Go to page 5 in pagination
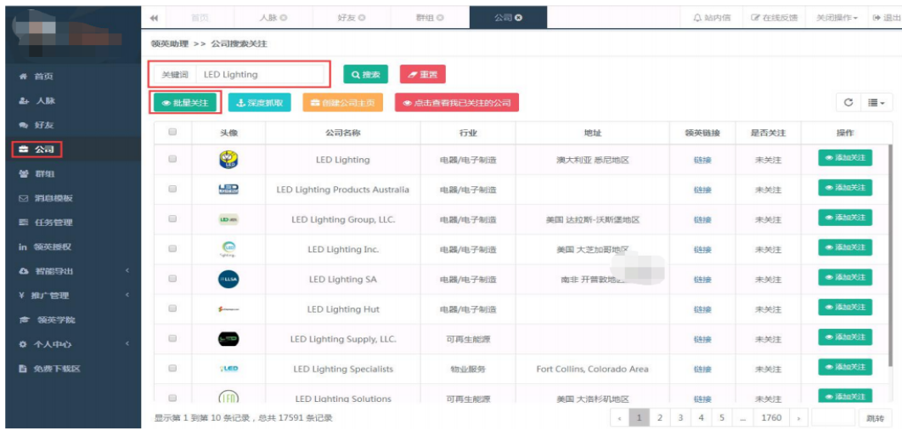This screenshot has height=430, width=902. 721,417
